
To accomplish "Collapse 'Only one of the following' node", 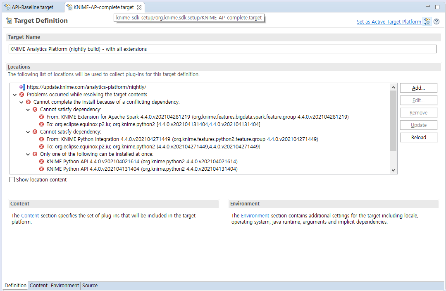I will [x=28, y=154].
